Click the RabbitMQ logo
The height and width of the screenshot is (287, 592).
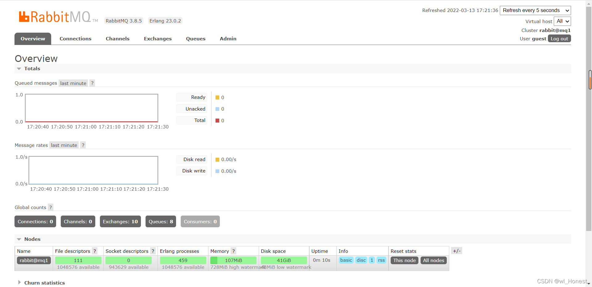[x=58, y=17]
